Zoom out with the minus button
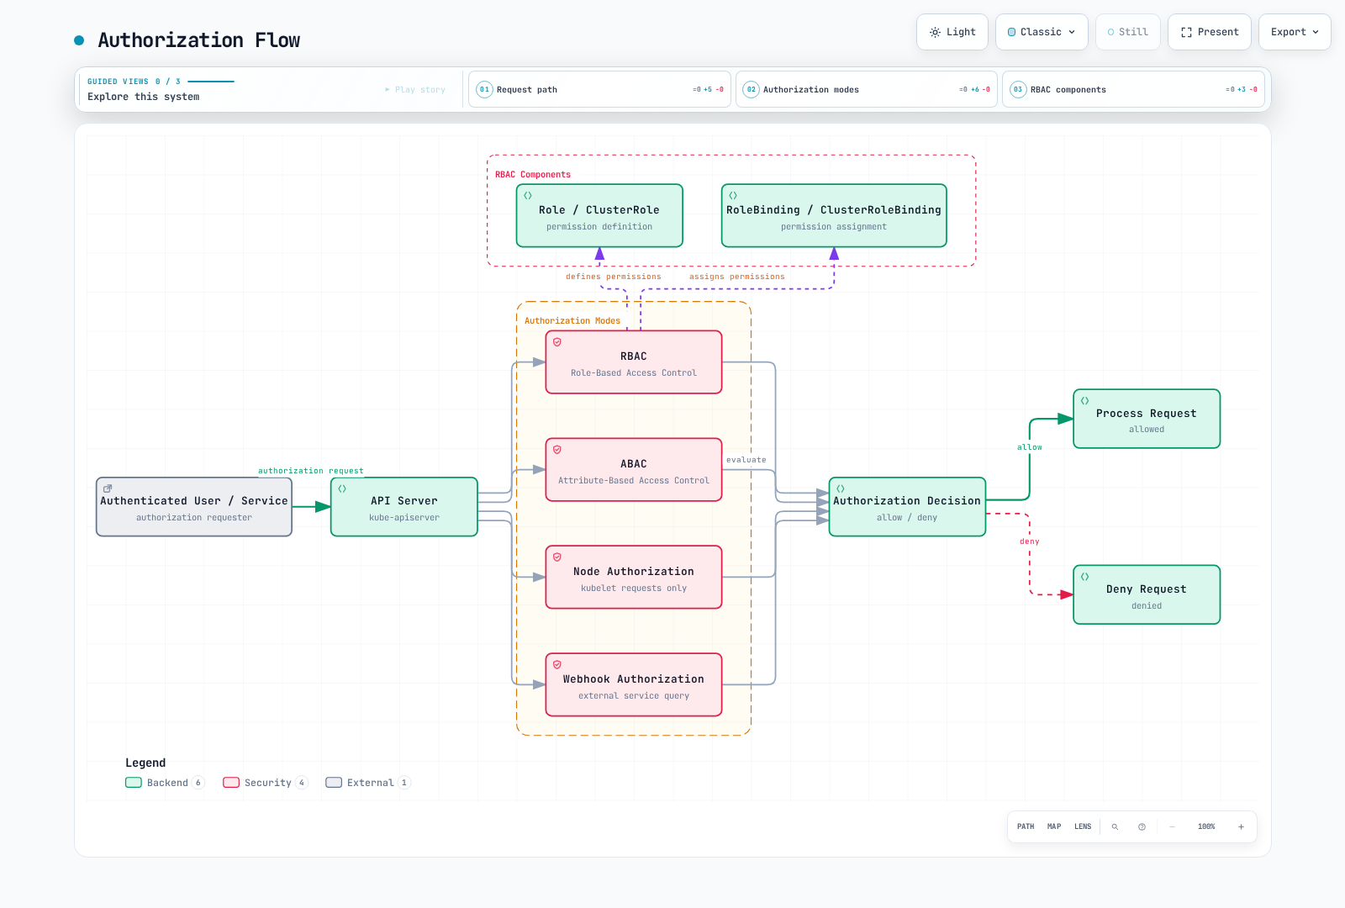This screenshot has width=1345, height=908. [x=1172, y=826]
